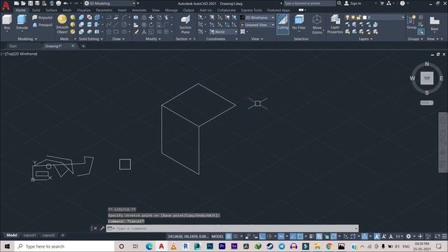The width and height of the screenshot is (448, 252).
Task: Close the Drawing1 file tab
Action: [x=73, y=45]
